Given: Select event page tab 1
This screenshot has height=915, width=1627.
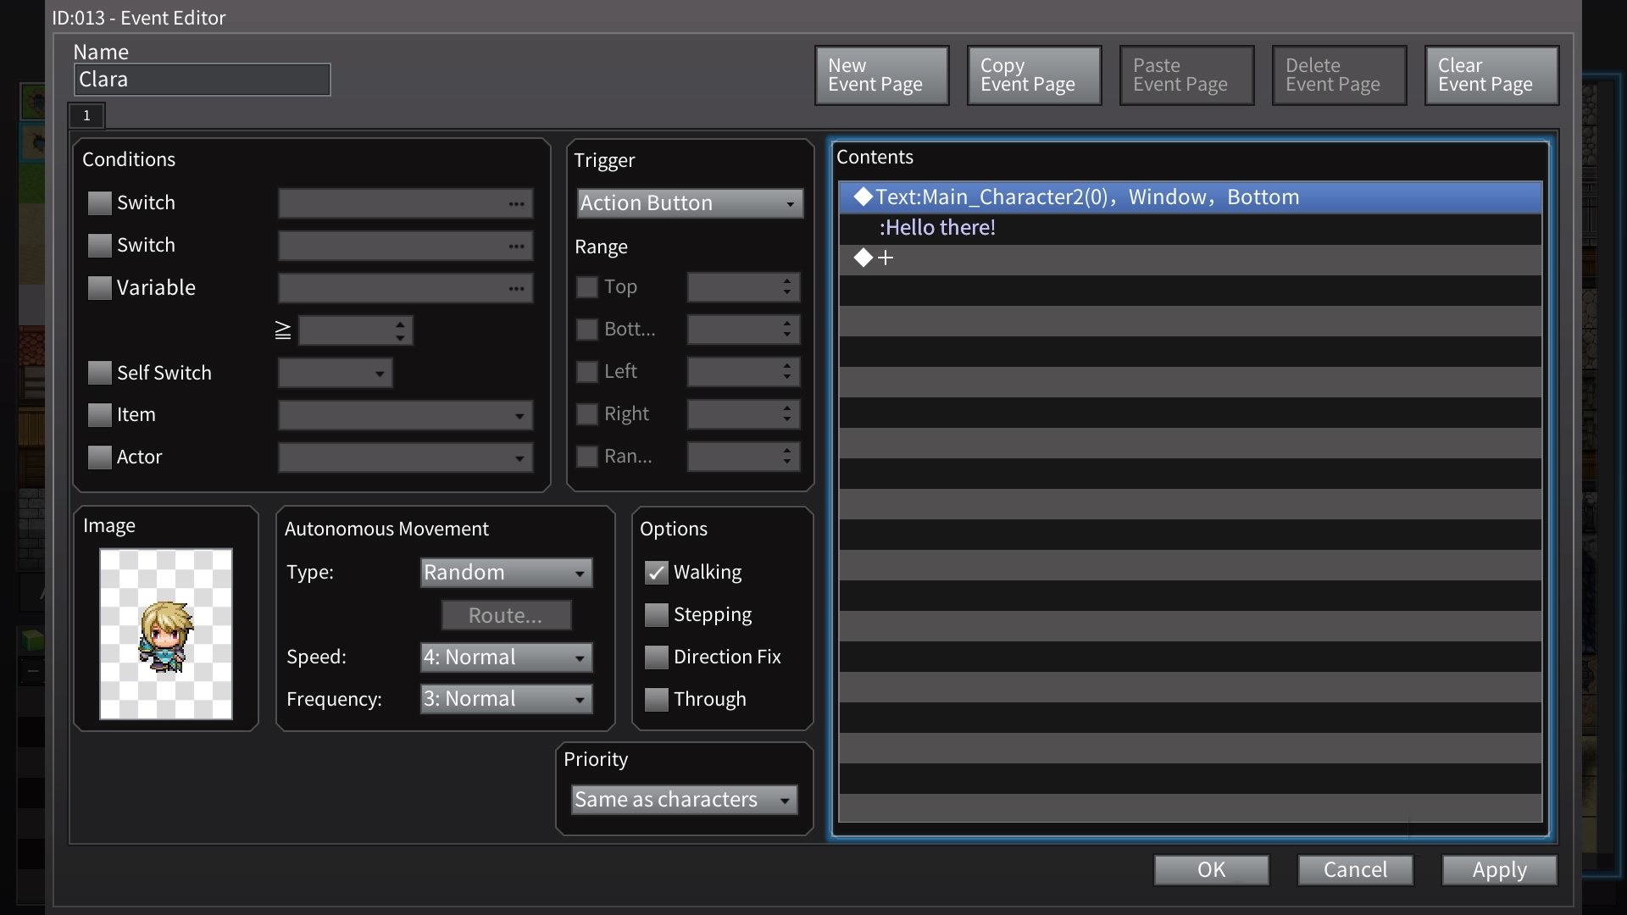Looking at the screenshot, I should click(x=86, y=115).
